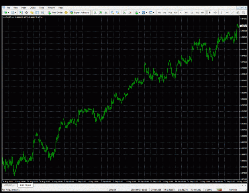Open the Profiles toolbar icon
Viewport: 249px width, 193px height.
pyautogui.click(x=12, y=12)
